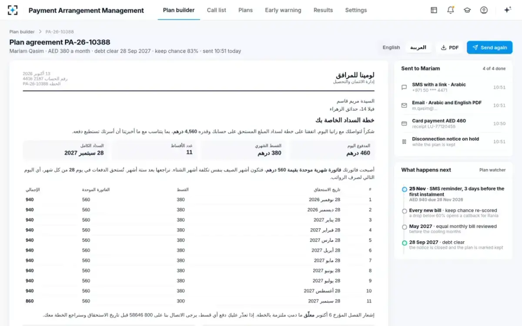Click the email envelope icon
The height and width of the screenshot is (326, 522).
coord(404,105)
